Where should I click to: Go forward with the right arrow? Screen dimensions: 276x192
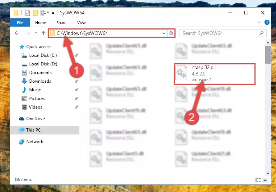(x=28, y=33)
